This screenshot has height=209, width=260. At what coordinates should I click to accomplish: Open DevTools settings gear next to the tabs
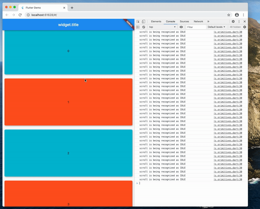click(x=233, y=22)
